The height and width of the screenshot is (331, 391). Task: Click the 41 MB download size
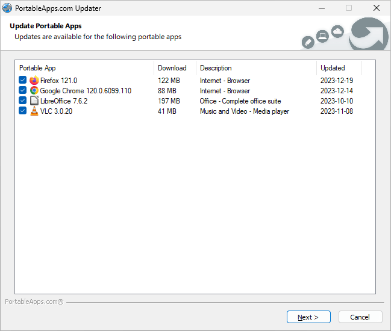[x=167, y=111]
